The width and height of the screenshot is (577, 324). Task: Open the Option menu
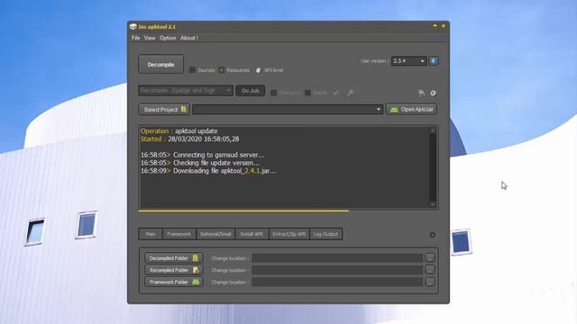pos(168,38)
